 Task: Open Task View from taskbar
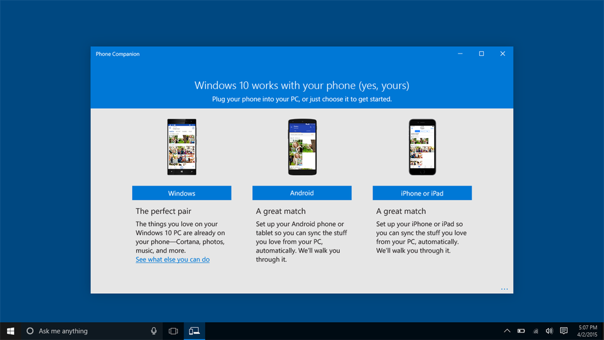click(174, 331)
